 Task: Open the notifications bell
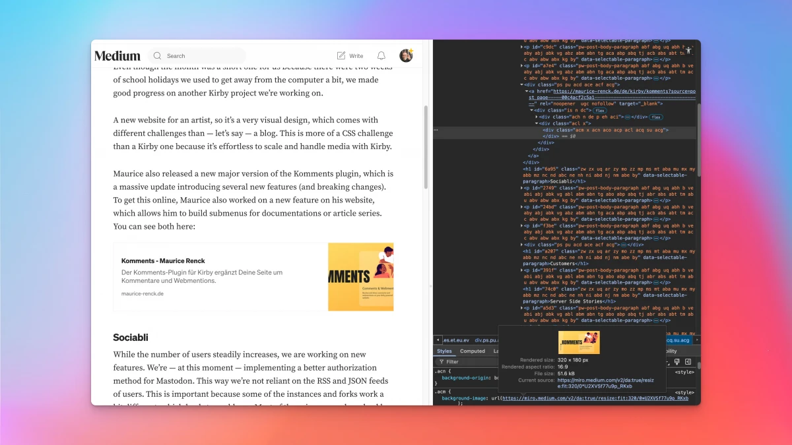[381, 56]
